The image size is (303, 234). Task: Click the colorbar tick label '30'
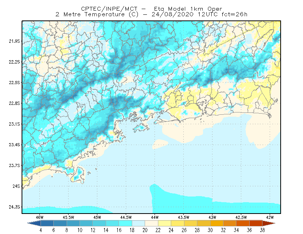pos(210,230)
